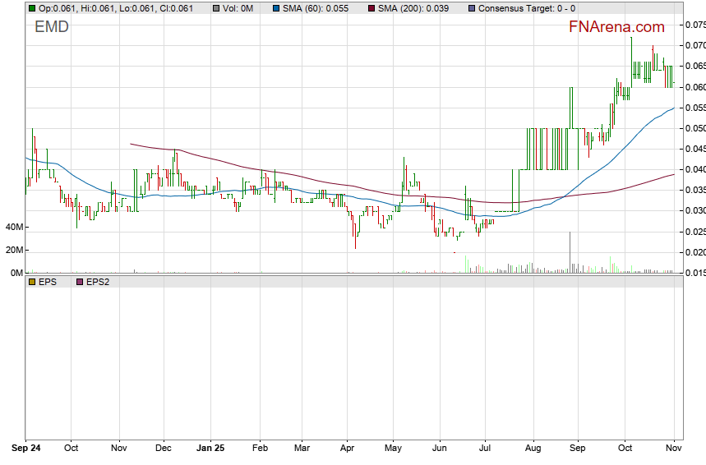Click the gray Vol legend swatch
The image size is (706, 465).
215,8
